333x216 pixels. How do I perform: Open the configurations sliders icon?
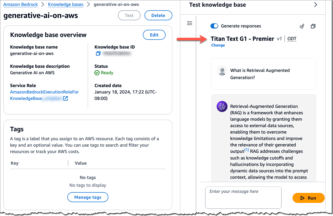(x=190, y=23)
